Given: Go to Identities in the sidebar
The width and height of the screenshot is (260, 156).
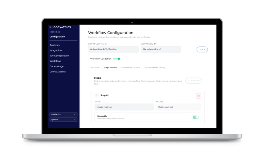Looking at the screenshot, I should [x=55, y=32].
